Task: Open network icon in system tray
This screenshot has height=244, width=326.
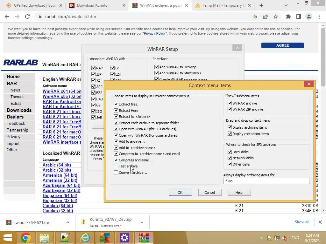Action: (277, 238)
